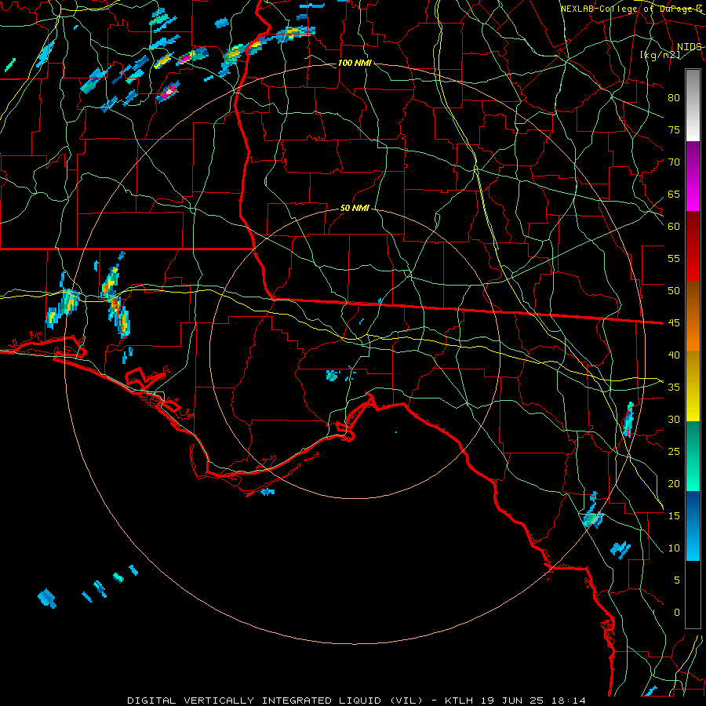The image size is (706, 706).
Task: Click the scale value 0
Action: pos(676,613)
